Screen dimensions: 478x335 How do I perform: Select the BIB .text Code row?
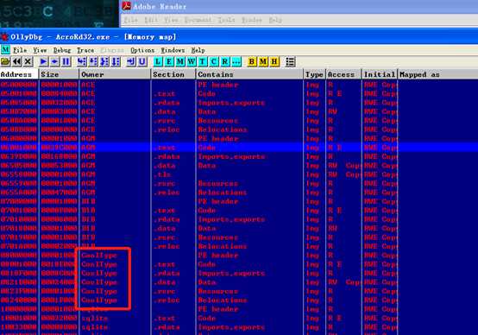tap(239, 210)
